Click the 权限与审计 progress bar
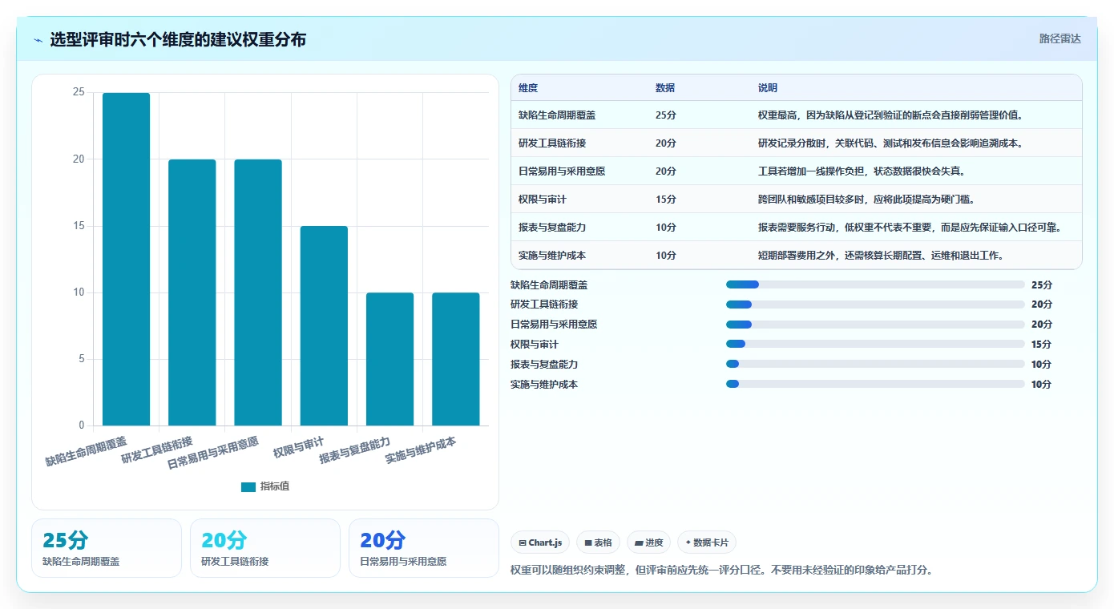Image resolution: width=1114 pixels, height=609 pixels. (x=875, y=344)
